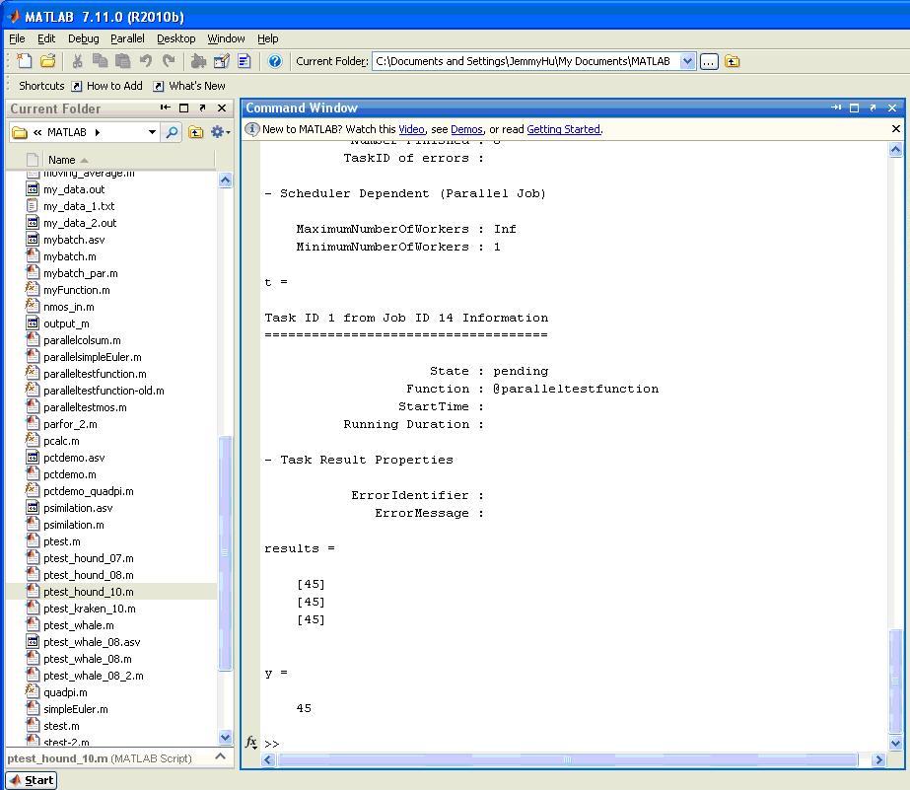Maximize the Current Folder panel
The height and width of the screenshot is (790, 910).
pyautogui.click(x=183, y=108)
